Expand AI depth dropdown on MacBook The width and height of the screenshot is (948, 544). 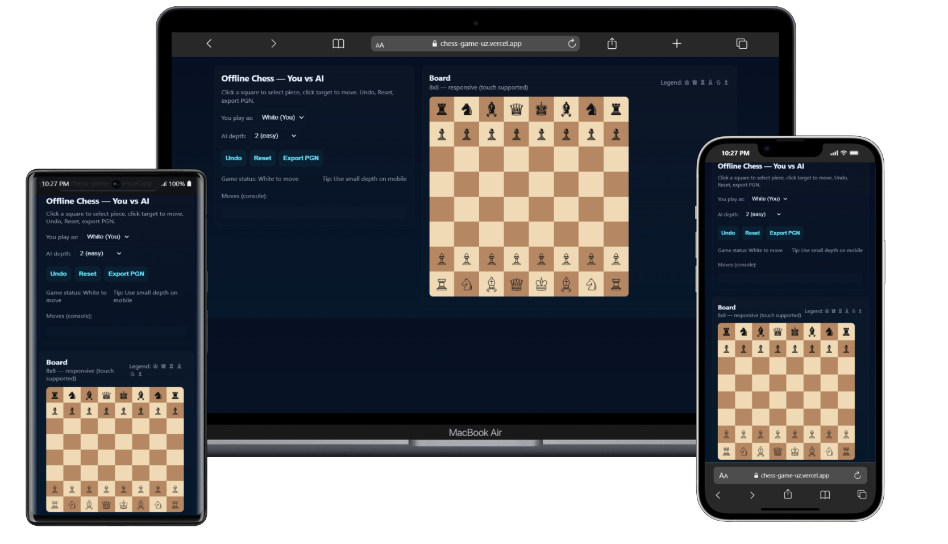275,136
